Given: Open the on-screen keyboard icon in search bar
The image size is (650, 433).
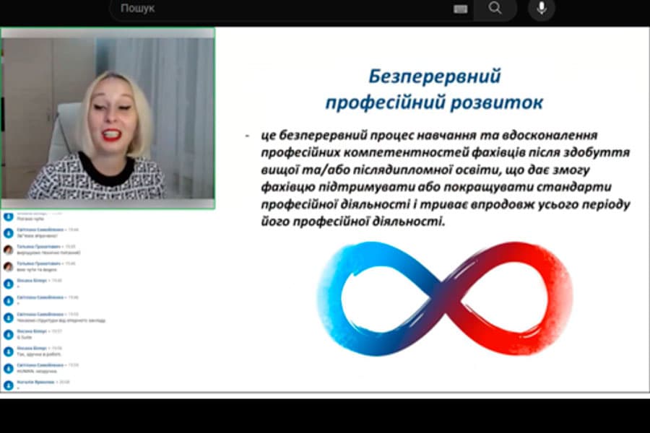Looking at the screenshot, I should tap(460, 9).
